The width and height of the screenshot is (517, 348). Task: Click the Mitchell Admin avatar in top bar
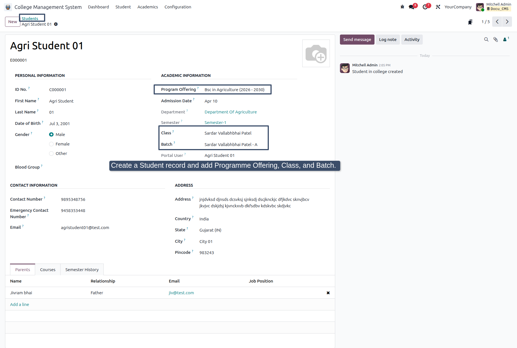[x=480, y=7]
